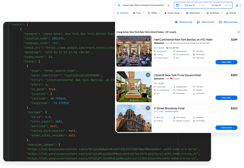244x168 pixels.
Task: Click the $309 price
Action: 234,75
